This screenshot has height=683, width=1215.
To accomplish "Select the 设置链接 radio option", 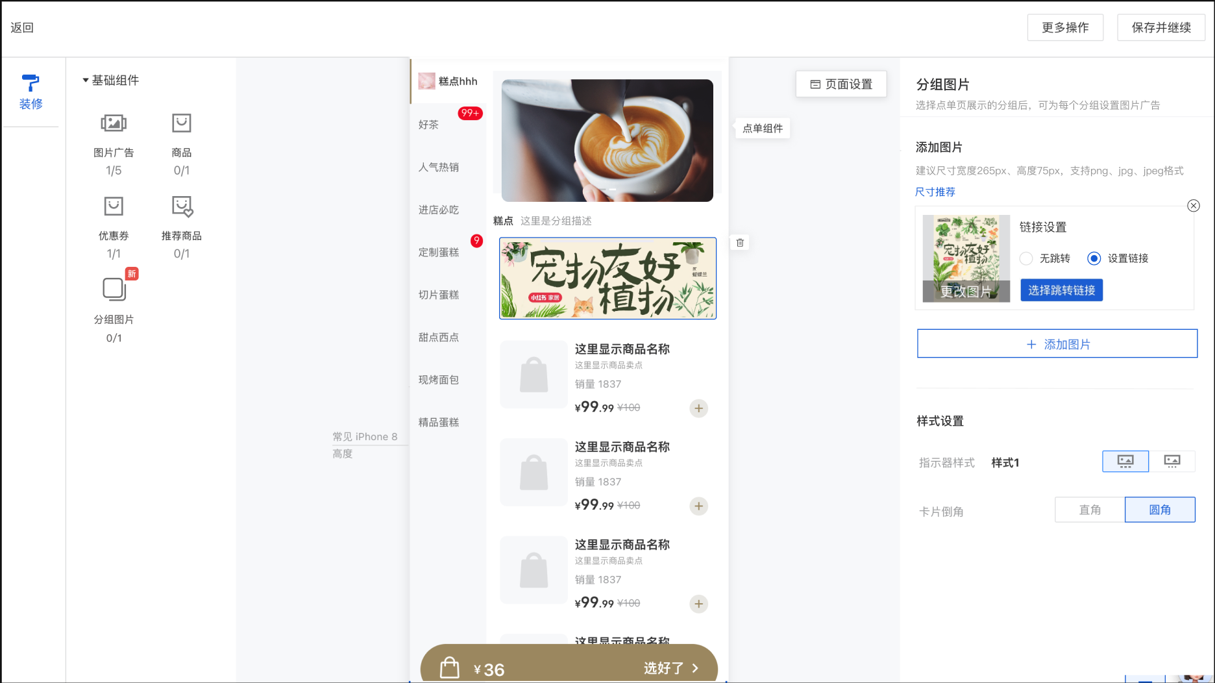I will tap(1094, 258).
